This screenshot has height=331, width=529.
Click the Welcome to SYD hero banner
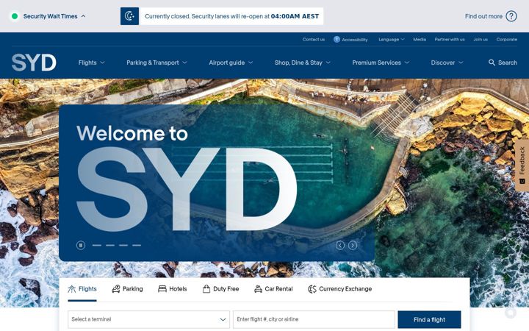(217, 182)
